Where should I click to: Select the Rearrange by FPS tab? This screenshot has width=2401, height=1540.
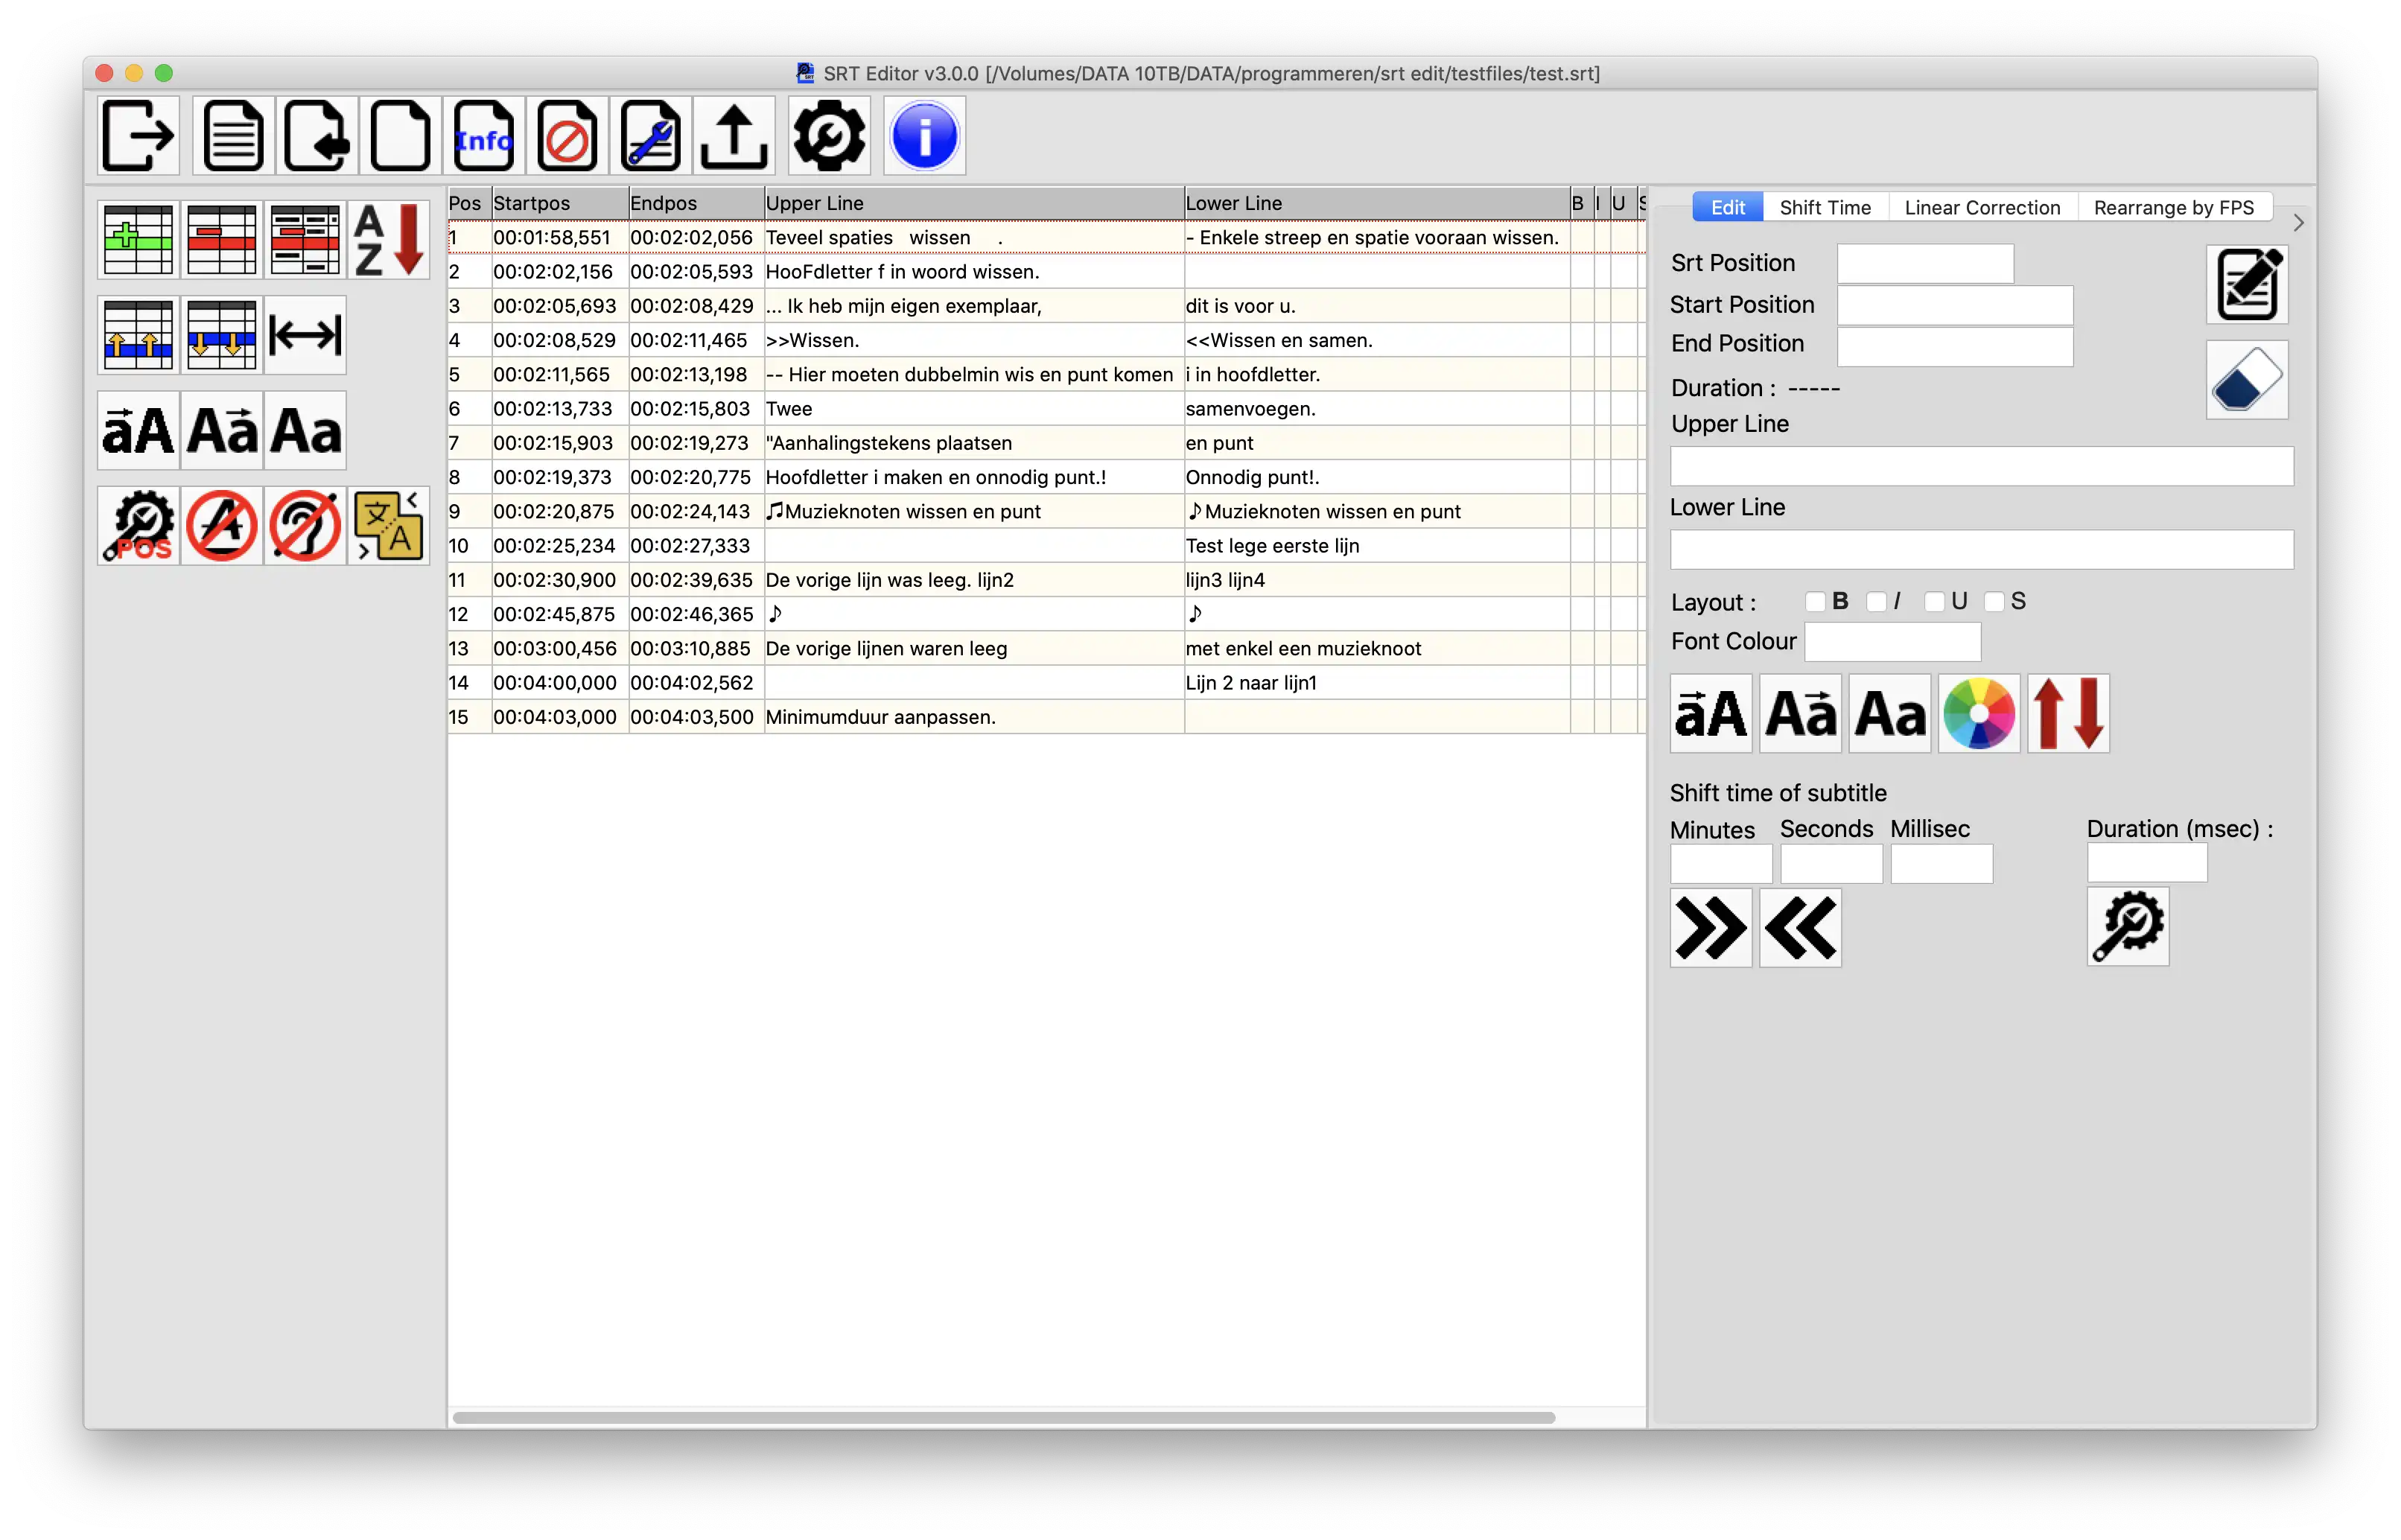2173,208
